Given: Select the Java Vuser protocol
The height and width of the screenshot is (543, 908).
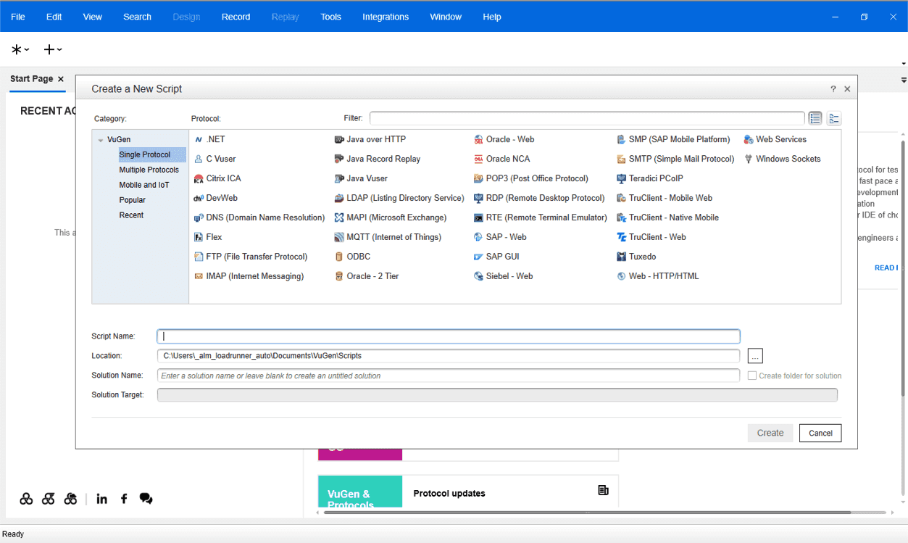Looking at the screenshot, I should point(367,178).
